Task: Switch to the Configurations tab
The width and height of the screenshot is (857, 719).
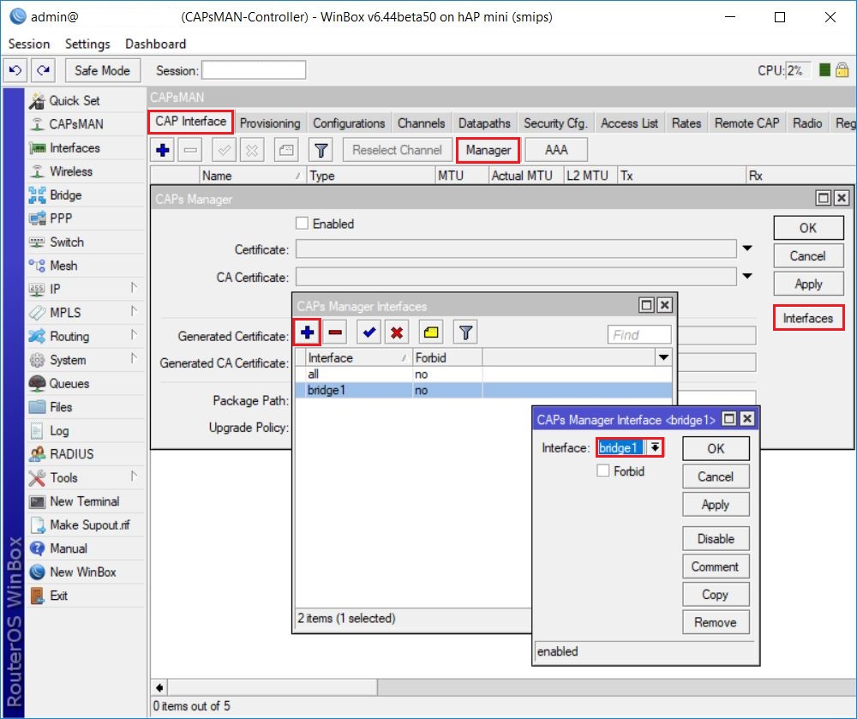Action: point(349,123)
